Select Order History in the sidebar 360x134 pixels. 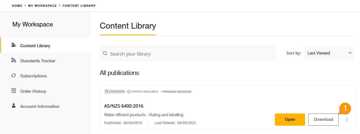[x=33, y=91]
